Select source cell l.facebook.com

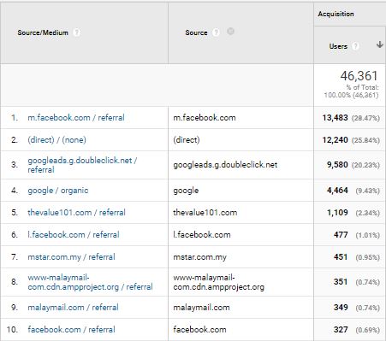point(202,235)
